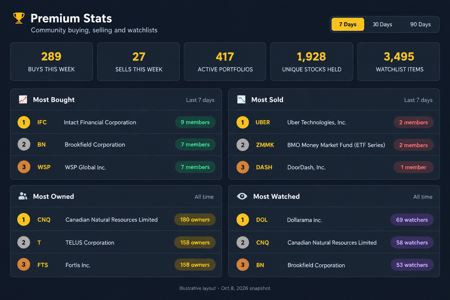Screen dimensions: 450x300
Task: Click the WSP ticker symbol
Action: point(44,167)
